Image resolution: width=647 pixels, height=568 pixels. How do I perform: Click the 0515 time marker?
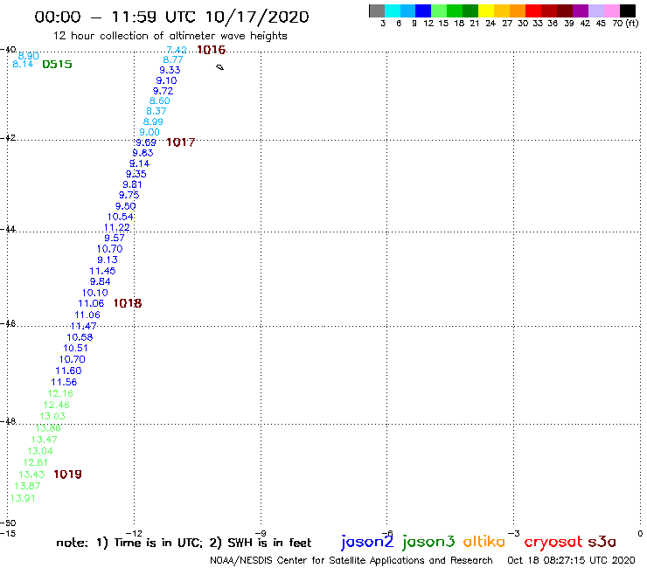(x=57, y=65)
